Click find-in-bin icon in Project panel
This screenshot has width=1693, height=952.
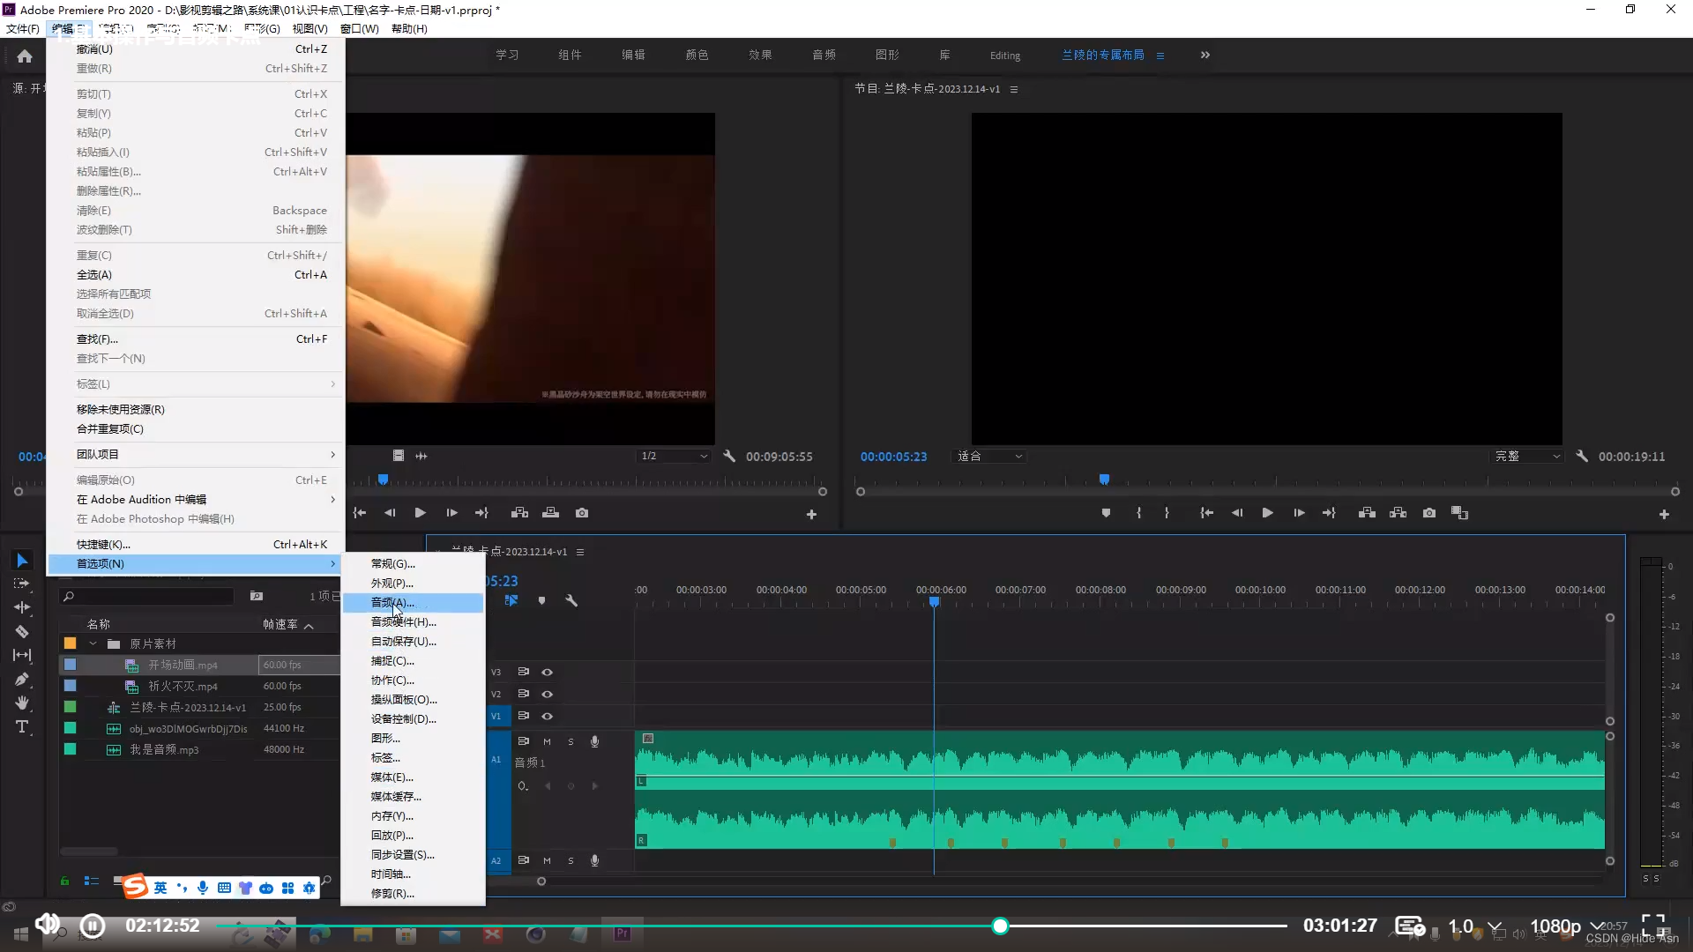[257, 597]
